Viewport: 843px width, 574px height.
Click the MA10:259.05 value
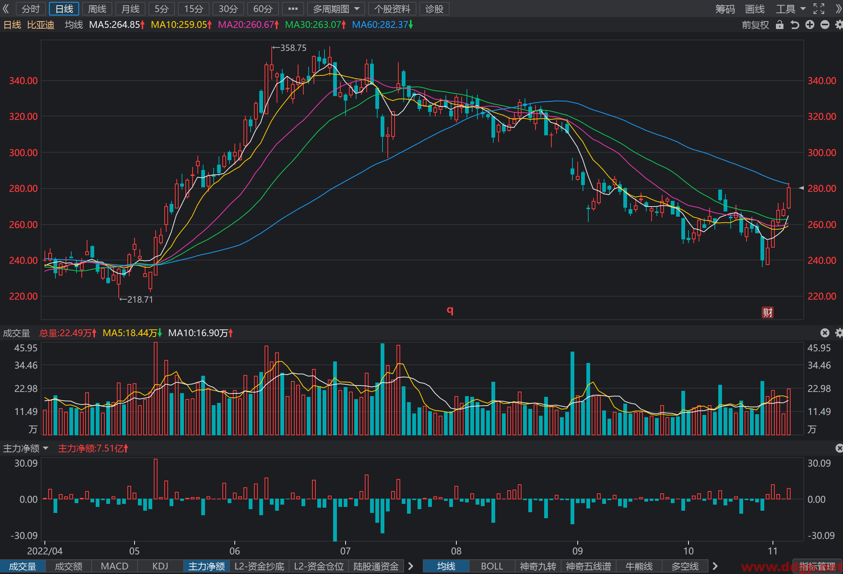click(181, 25)
